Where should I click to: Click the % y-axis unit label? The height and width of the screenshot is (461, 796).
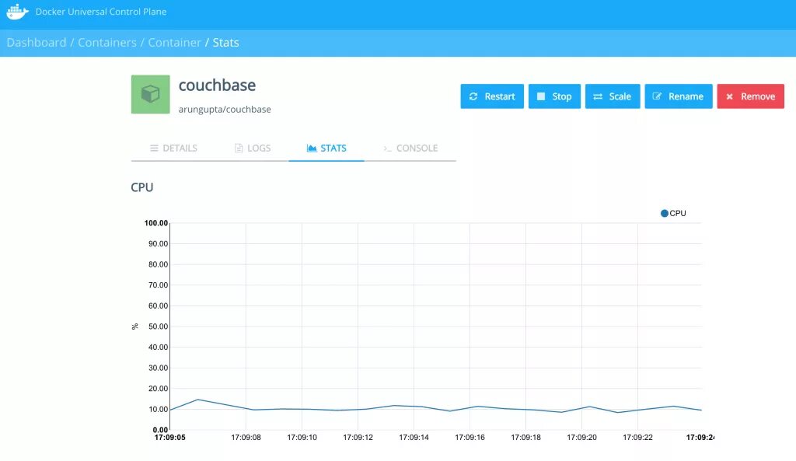[x=134, y=327]
